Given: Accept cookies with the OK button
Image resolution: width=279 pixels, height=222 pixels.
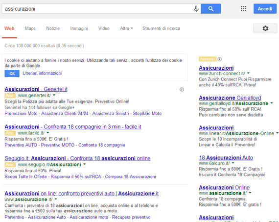Looking at the screenshot, I should [12, 73].
